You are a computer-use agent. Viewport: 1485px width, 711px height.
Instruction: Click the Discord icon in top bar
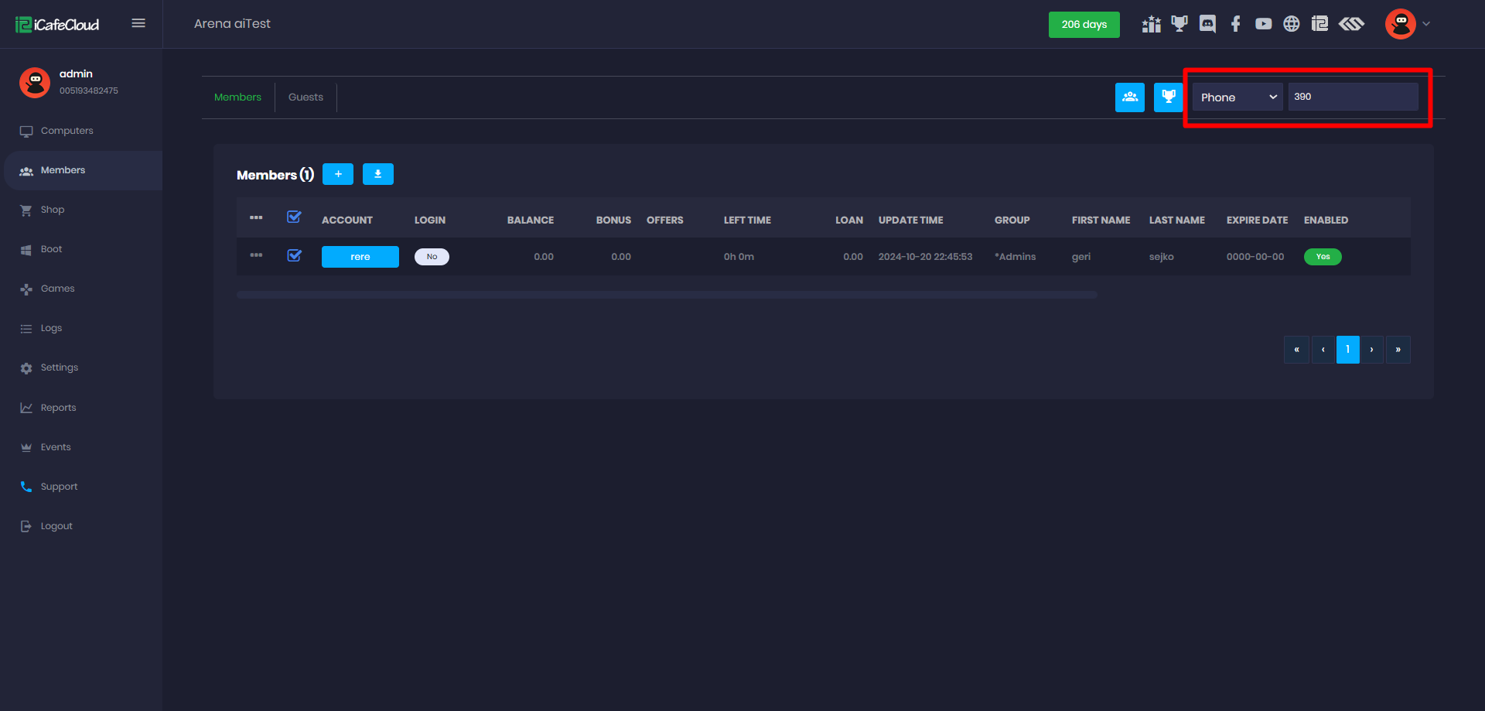pyautogui.click(x=1207, y=24)
